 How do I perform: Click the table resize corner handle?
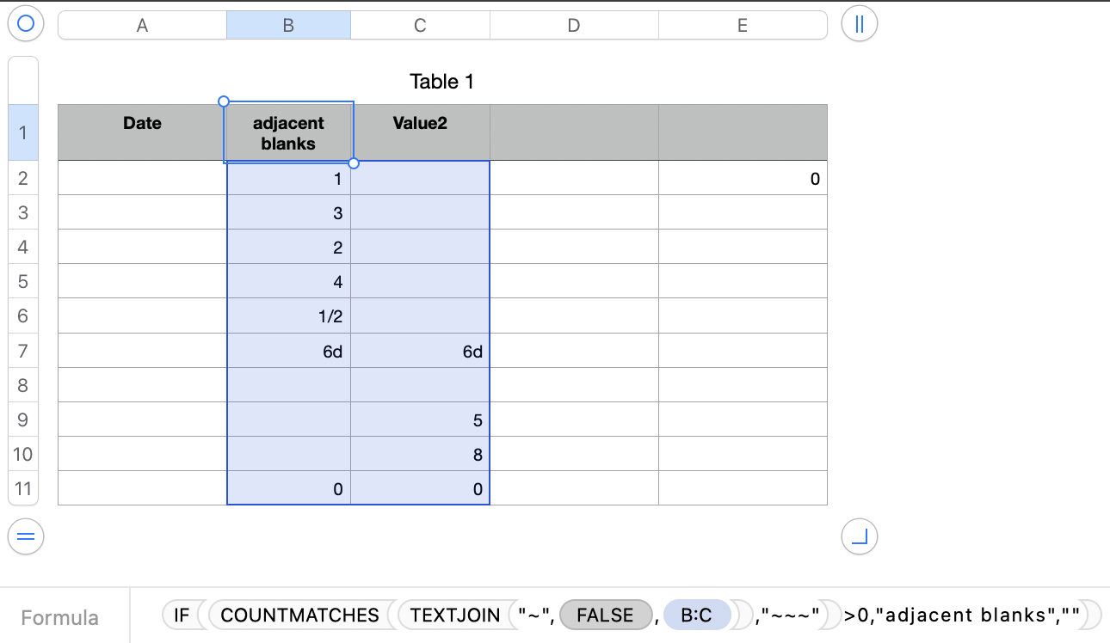pyautogui.click(x=859, y=537)
